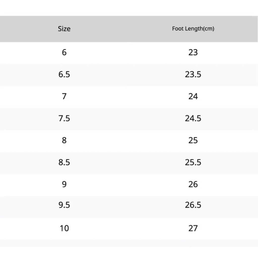Select the size 6.5 cell
Screen dimensions: 258x258
click(64, 75)
